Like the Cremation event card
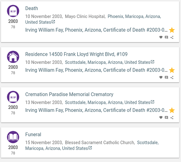The height and width of the screenshot is (162, 181). tap(161, 118)
